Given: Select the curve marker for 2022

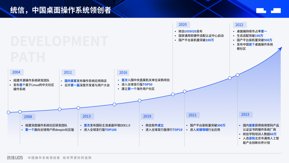Looking at the screenshot, I should (230, 78).
